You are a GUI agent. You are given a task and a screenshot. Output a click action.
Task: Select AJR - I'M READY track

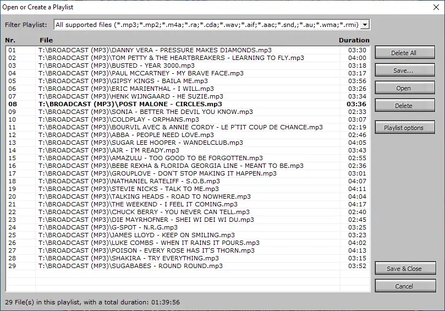188,150
